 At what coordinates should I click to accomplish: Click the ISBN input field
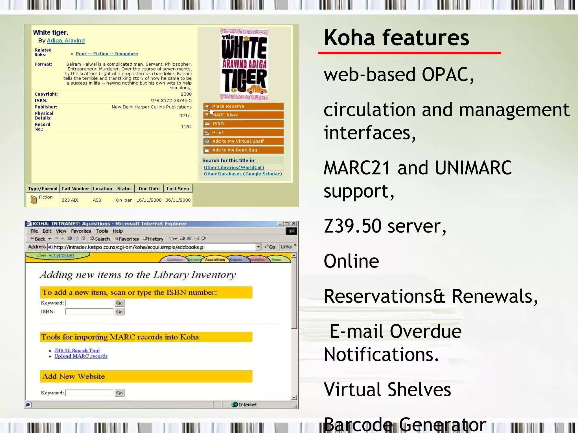pos(89,312)
